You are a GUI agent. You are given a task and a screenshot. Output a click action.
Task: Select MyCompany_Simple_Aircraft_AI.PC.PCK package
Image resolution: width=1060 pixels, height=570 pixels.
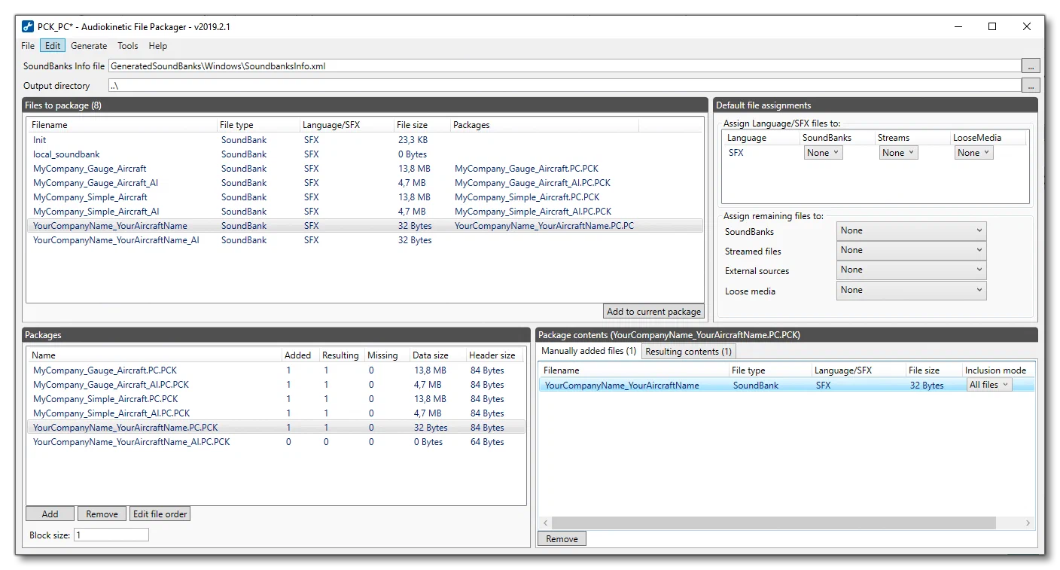276,413
